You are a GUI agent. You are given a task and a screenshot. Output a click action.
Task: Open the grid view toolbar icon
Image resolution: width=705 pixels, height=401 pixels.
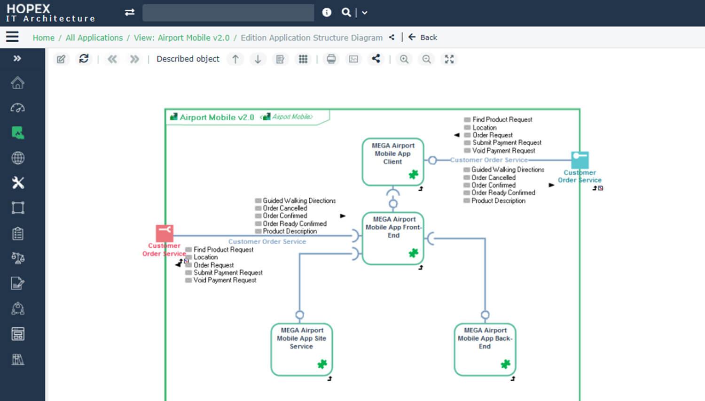pyautogui.click(x=303, y=59)
